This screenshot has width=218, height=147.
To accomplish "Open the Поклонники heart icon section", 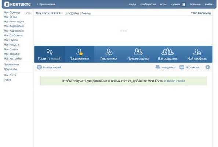I will coord(109,54).
